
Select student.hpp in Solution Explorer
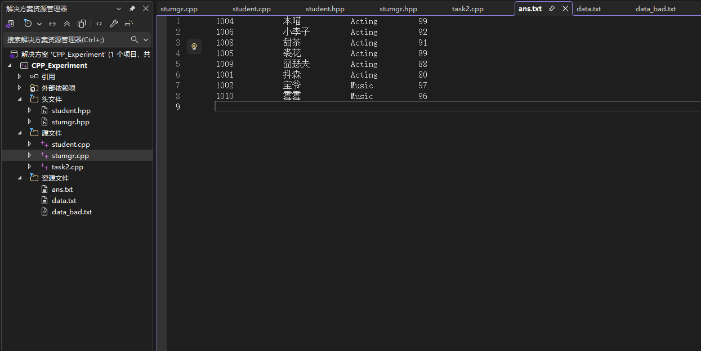[x=71, y=111]
